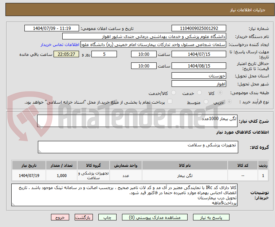This screenshot has height=227, width=275.
Task: Click the resize handle of توضیحات خریدار box
Action: pyautogui.click(x=13, y=204)
